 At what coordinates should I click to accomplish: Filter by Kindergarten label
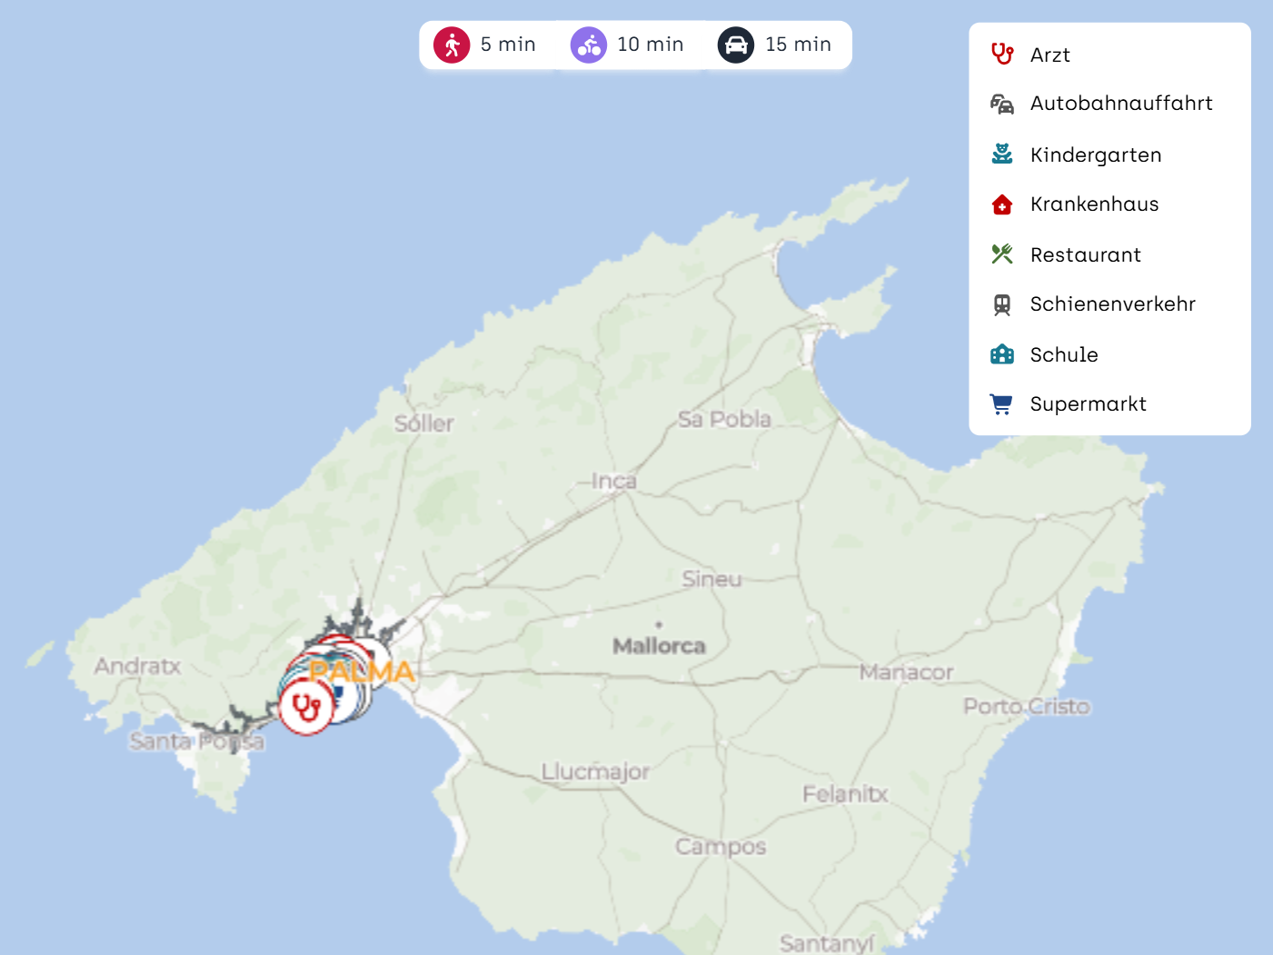1095,155
